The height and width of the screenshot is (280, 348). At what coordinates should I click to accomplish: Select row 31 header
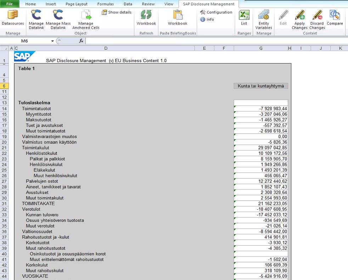tap(4, 204)
